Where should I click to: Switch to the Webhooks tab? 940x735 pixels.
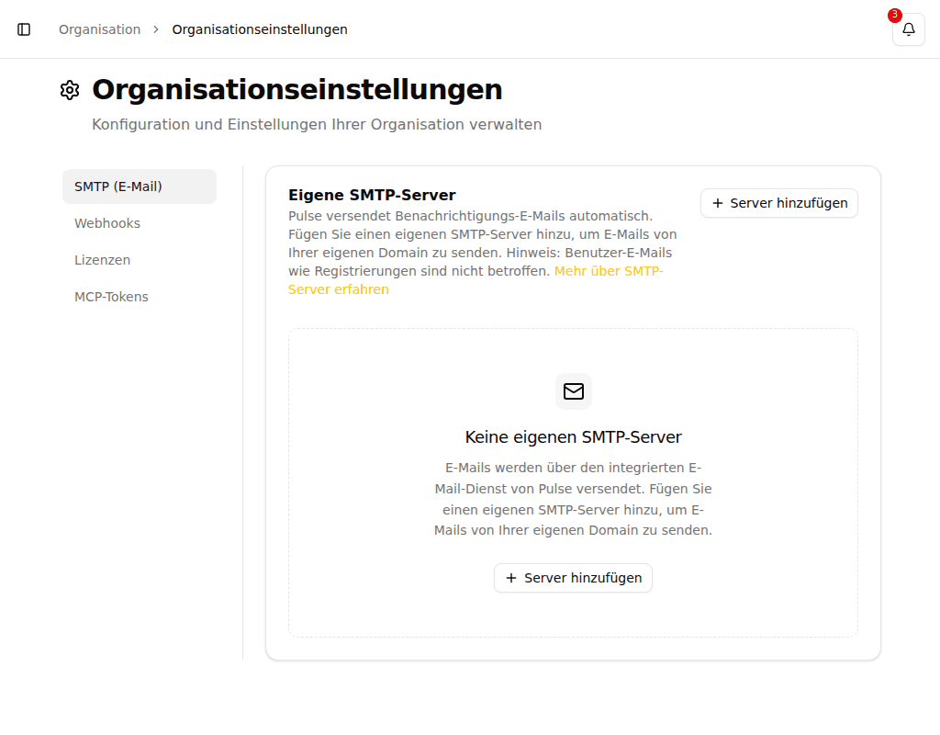140,223
